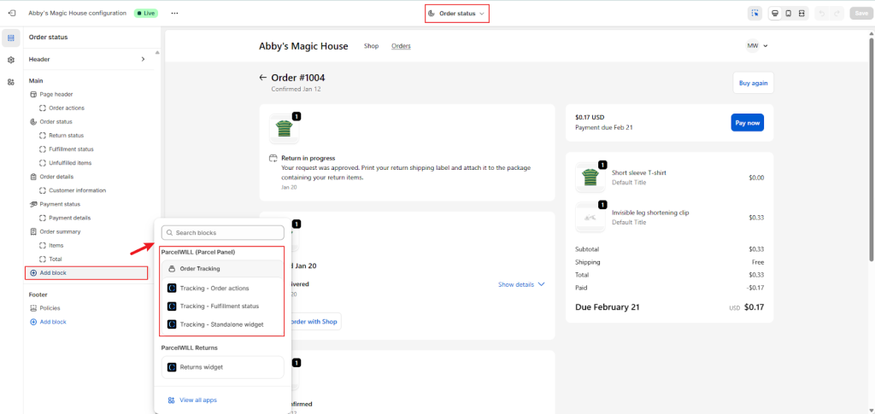Open the Settings gear in sidebar
This screenshot has height=414, width=875.
10,60
